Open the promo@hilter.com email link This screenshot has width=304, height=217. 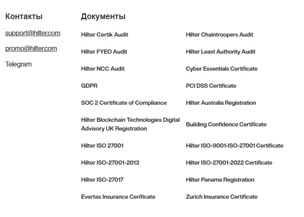[31, 49]
